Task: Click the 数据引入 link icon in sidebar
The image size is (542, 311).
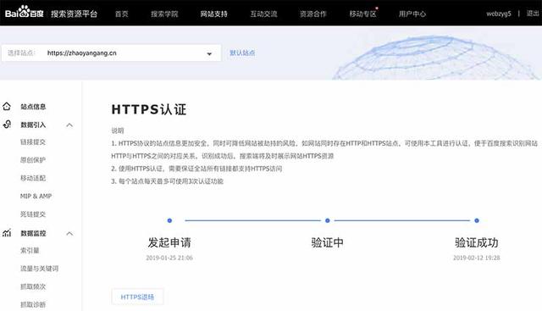Action: [7, 125]
